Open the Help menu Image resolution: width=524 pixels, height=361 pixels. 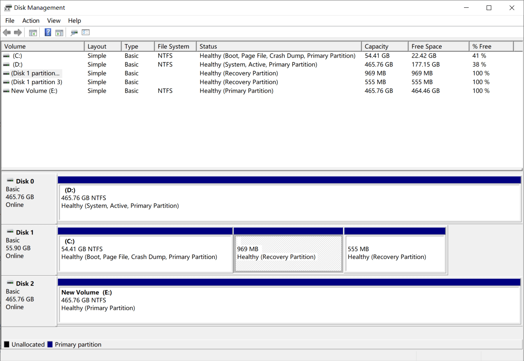(x=74, y=21)
